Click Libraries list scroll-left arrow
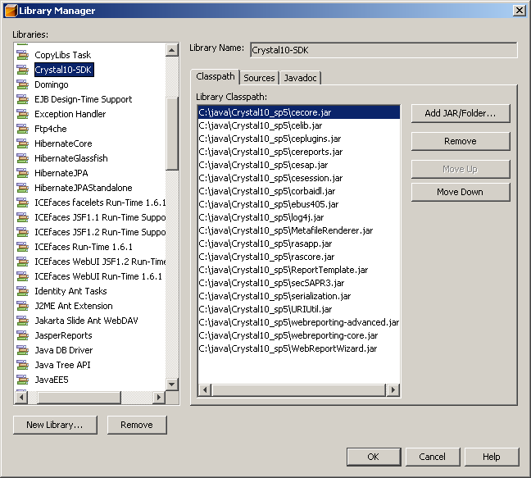The height and width of the screenshot is (478, 531). (21, 397)
